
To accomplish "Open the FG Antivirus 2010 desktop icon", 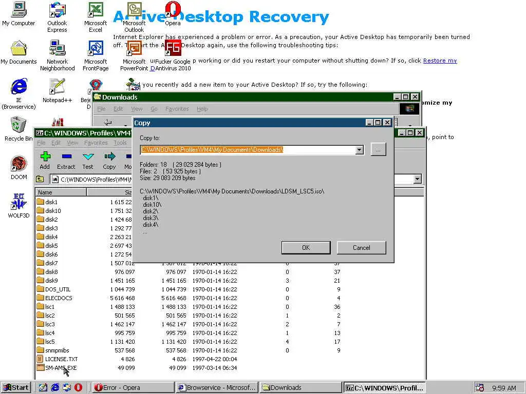I will coord(173,55).
